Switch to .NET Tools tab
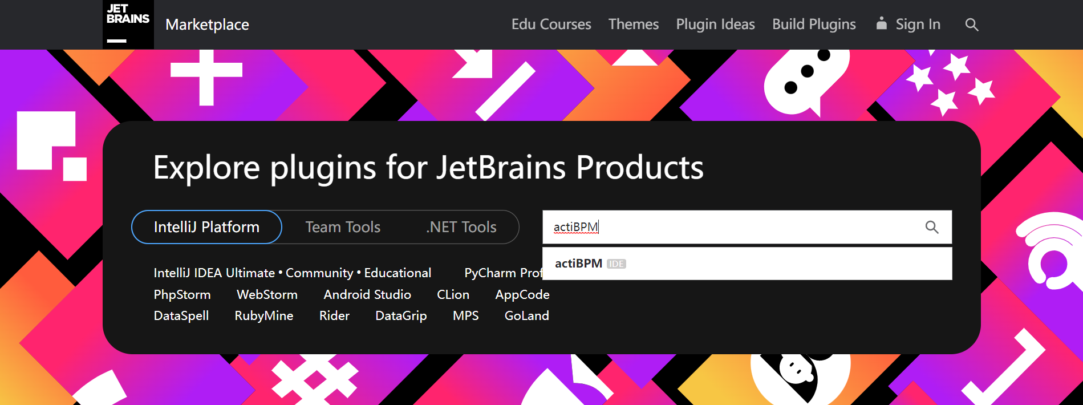 click(x=461, y=227)
